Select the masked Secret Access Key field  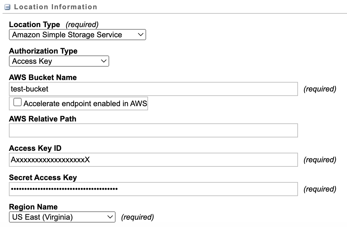tap(153, 189)
